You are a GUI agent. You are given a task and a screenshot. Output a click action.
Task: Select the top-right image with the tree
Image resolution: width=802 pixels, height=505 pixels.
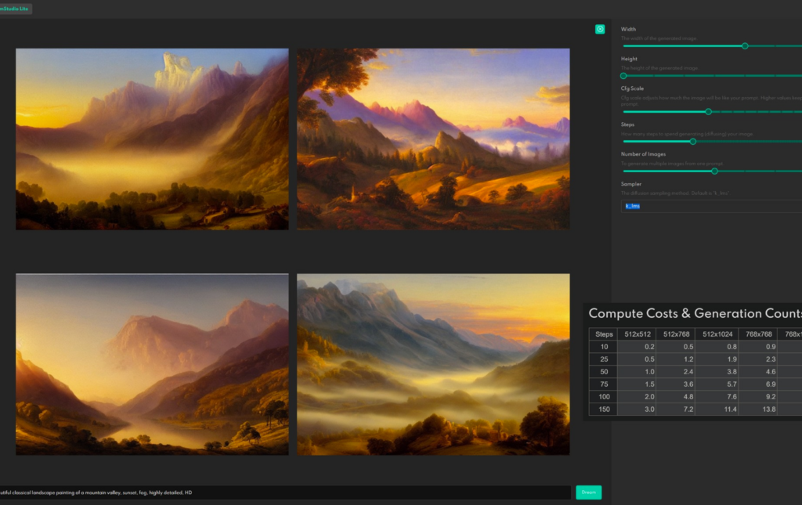point(433,139)
